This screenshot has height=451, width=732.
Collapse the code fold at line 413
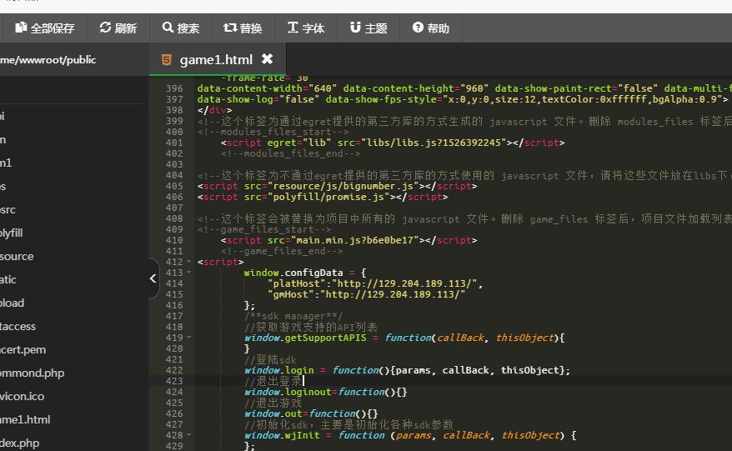[189, 273]
